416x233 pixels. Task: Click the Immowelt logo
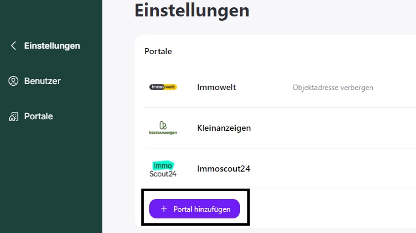(163, 87)
